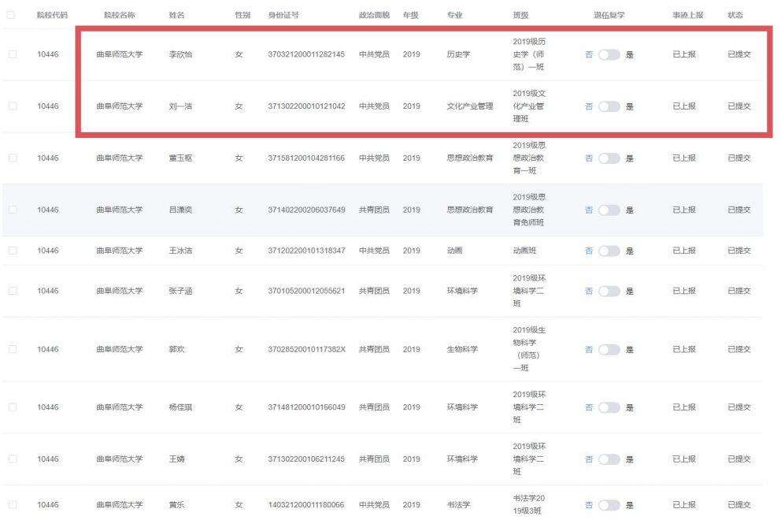This screenshot has width=781, height=520.
Task: Click 已上报 in 王婧's row
Action: click(683, 459)
